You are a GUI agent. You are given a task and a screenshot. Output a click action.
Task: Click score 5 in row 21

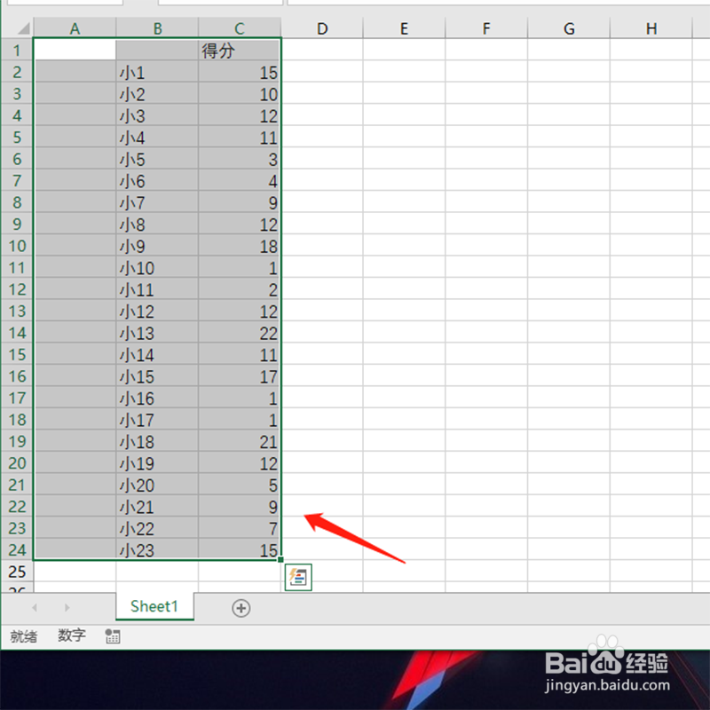click(240, 485)
